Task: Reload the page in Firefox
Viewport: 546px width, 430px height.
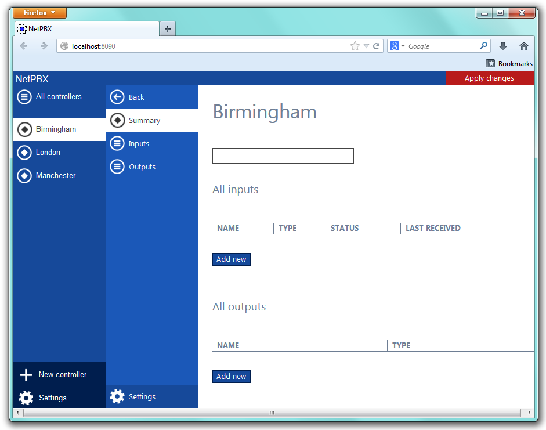Action: [376, 46]
